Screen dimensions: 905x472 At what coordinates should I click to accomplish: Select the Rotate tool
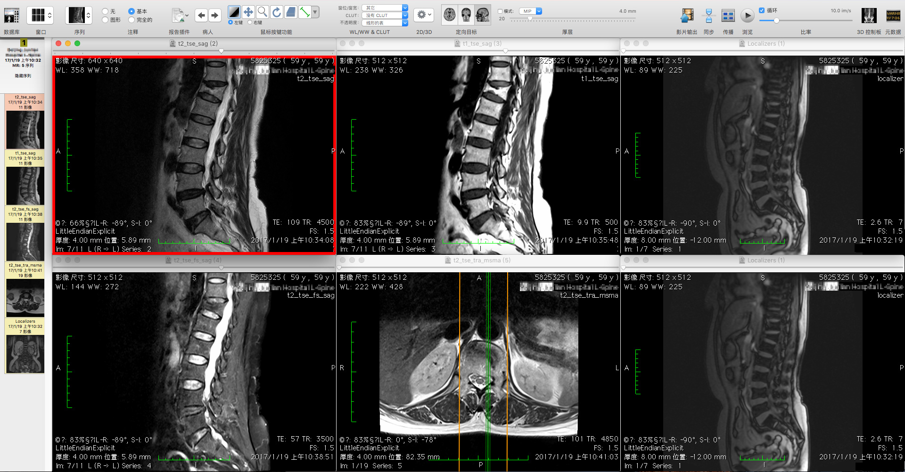(x=277, y=12)
